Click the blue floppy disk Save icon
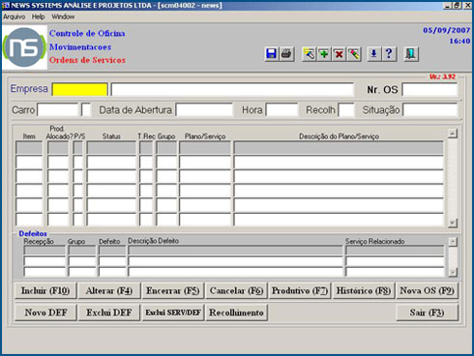This screenshot has height=356, width=474. coord(272,54)
